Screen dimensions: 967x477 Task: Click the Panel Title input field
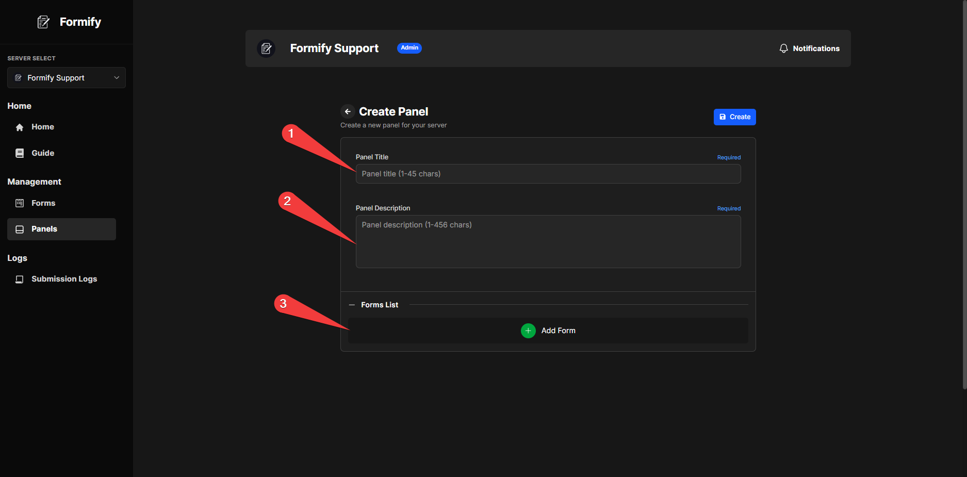(x=548, y=174)
